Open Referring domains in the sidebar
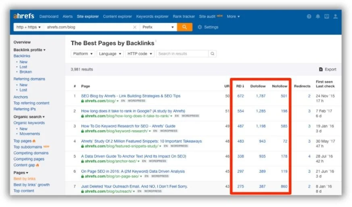Viewport: 352px width, 207px height. tap(29, 79)
